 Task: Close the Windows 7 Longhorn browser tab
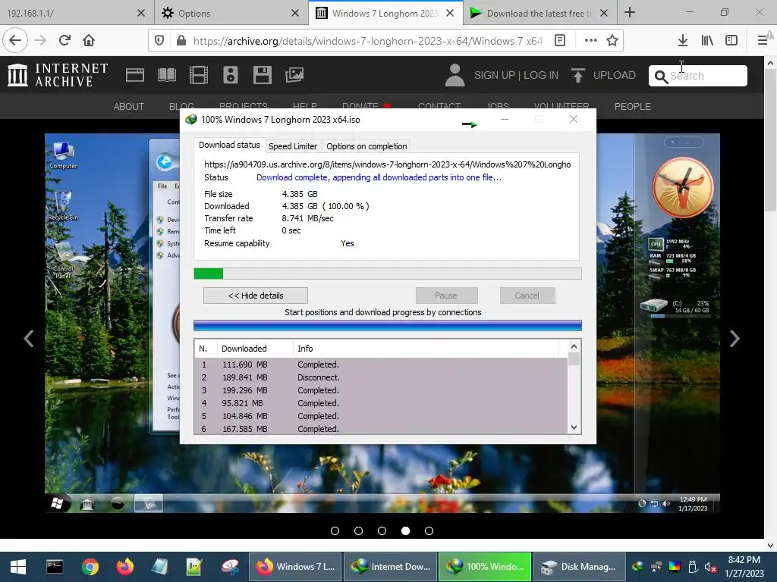pyautogui.click(x=450, y=14)
